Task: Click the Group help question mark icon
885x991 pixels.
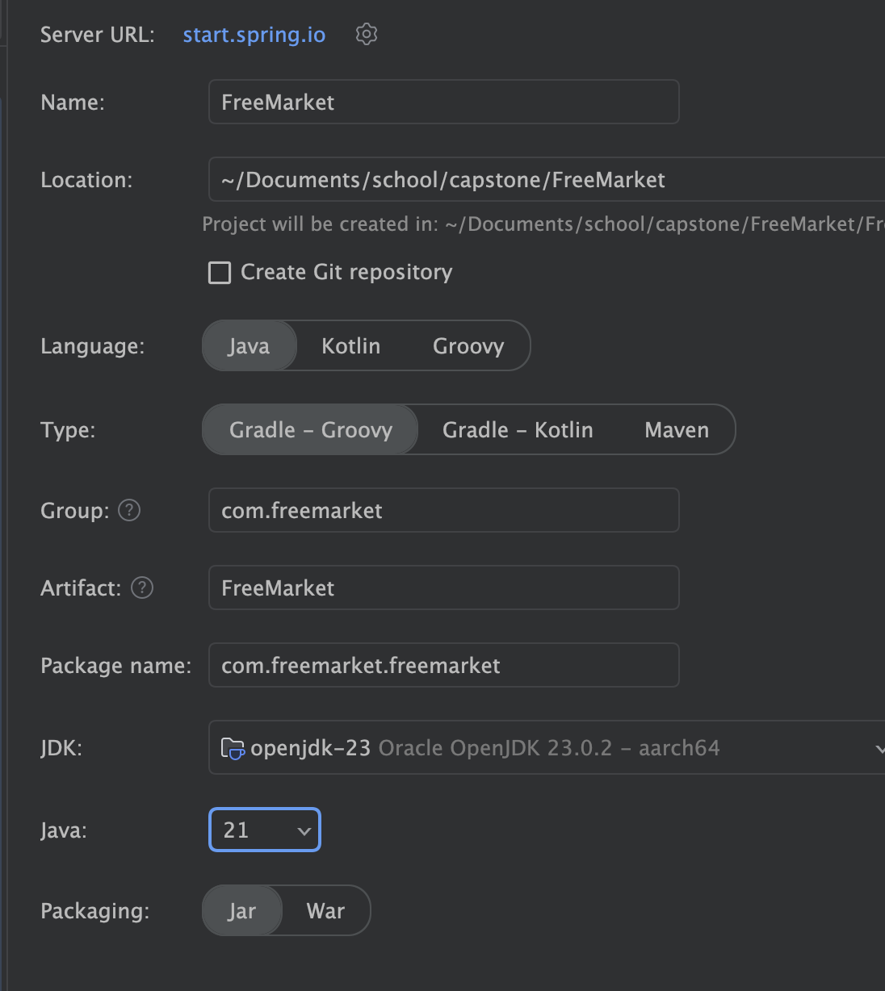Action: click(129, 510)
